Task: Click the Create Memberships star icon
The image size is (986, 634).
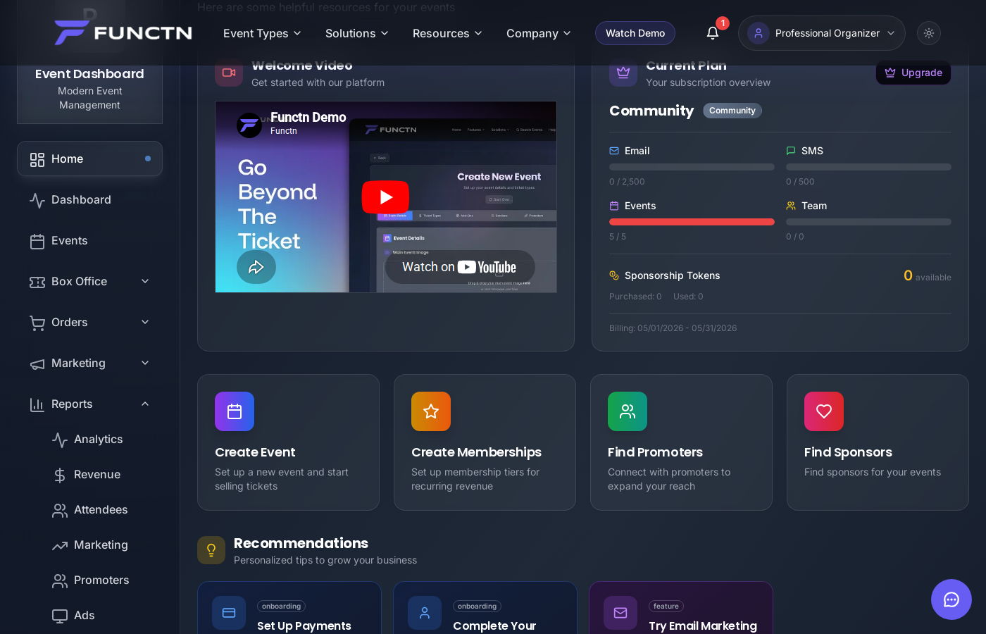Action: click(431, 411)
